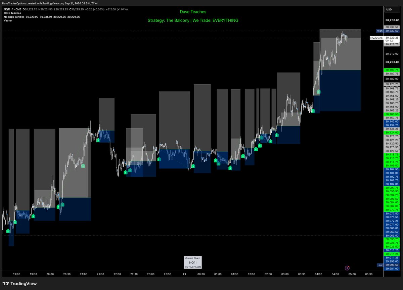Click the leftmost green signal marker on the chart
Image resolution: width=403 pixels, height=290 pixels.
[8, 231]
